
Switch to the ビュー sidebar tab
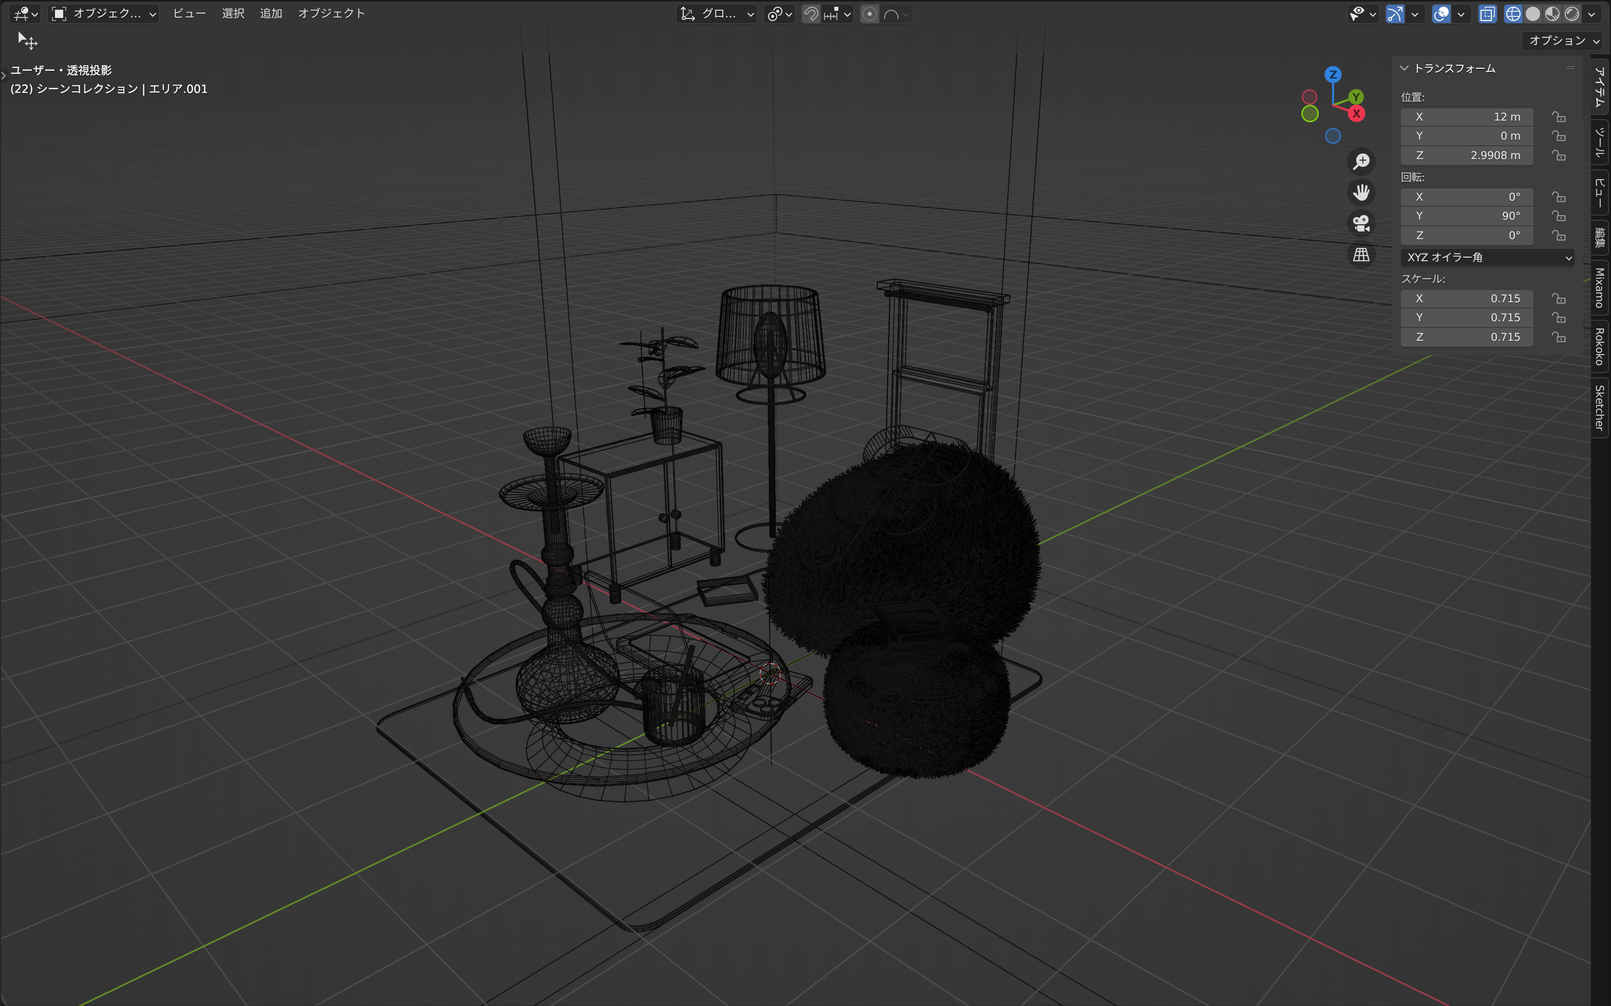[1600, 193]
